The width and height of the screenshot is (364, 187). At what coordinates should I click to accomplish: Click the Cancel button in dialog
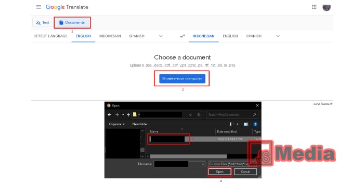[245, 172]
